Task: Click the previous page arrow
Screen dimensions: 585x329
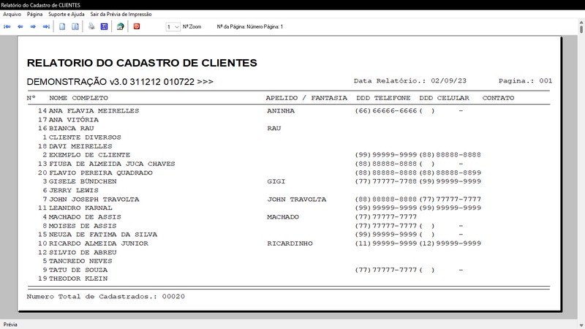Action: pos(20,26)
